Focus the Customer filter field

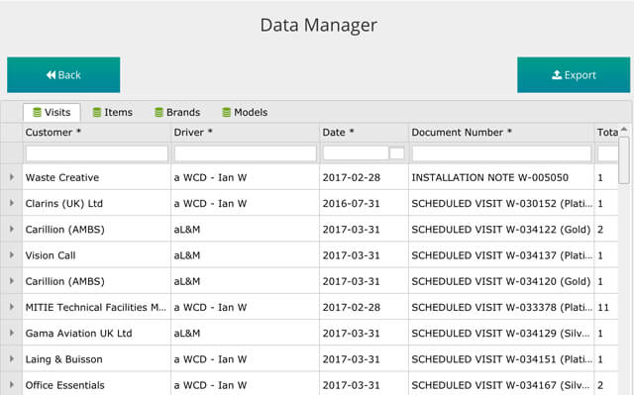point(97,153)
